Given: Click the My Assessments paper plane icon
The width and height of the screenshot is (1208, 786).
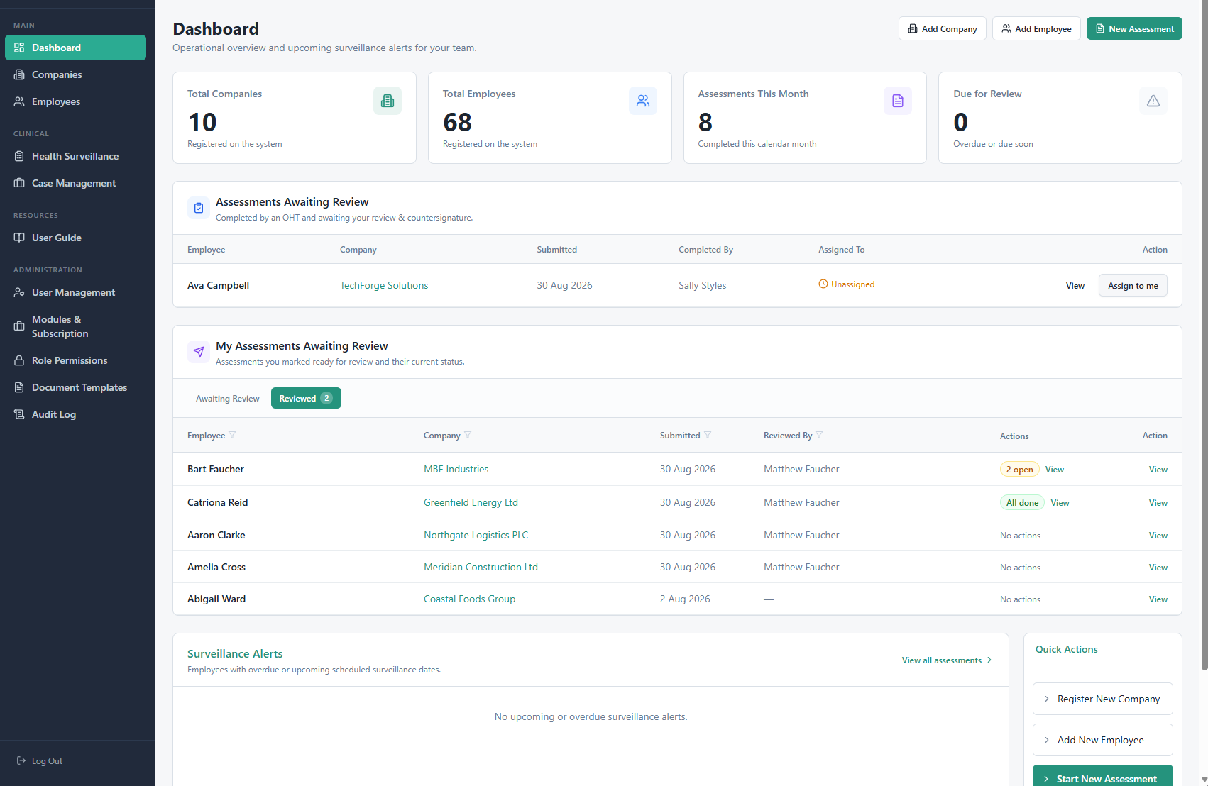Looking at the screenshot, I should (x=199, y=352).
